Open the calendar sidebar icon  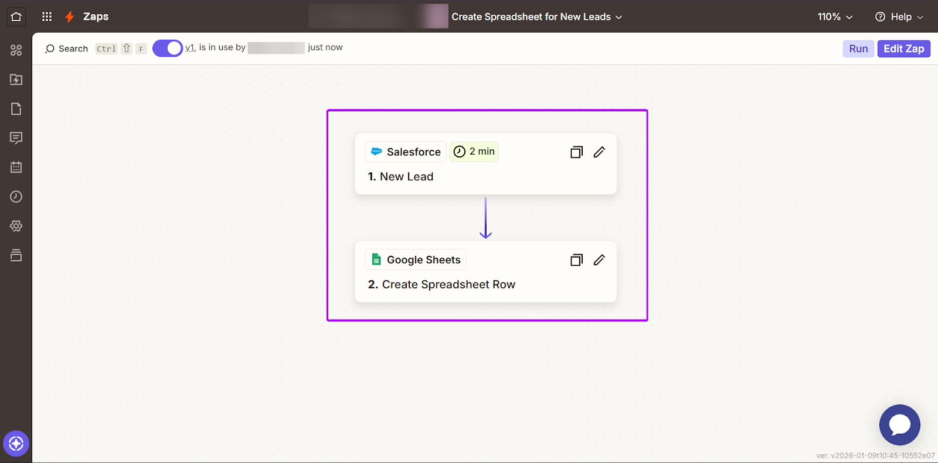click(16, 167)
